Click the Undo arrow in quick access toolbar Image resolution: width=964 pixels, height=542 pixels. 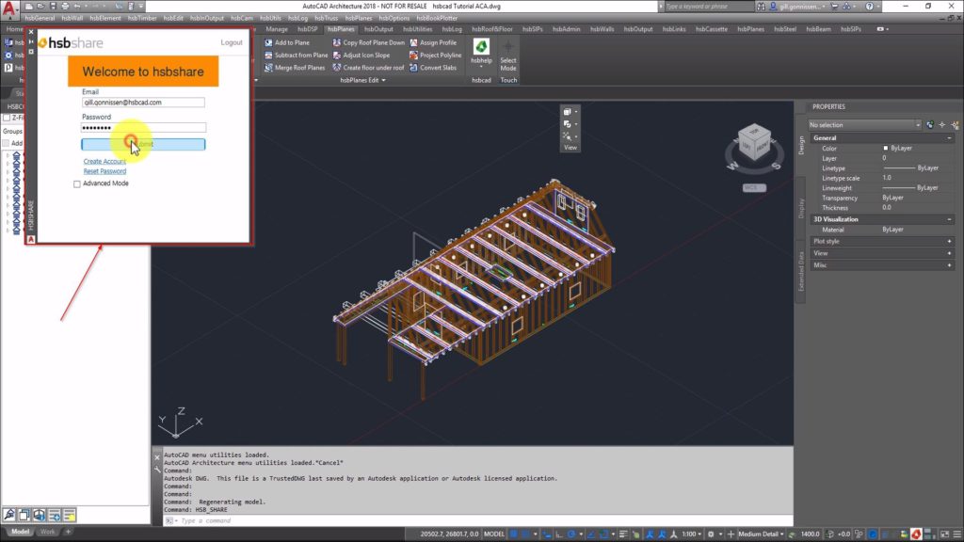point(77,7)
